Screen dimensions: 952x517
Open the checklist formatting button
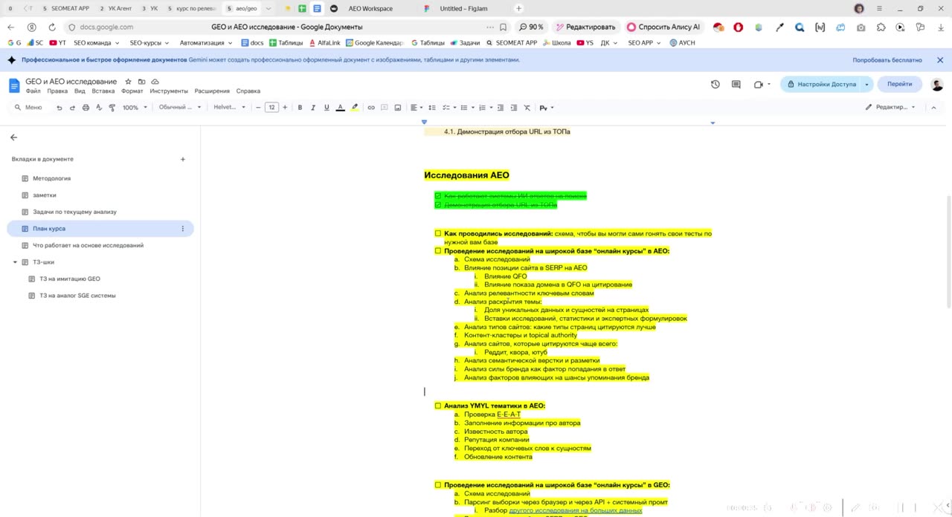click(x=446, y=108)
